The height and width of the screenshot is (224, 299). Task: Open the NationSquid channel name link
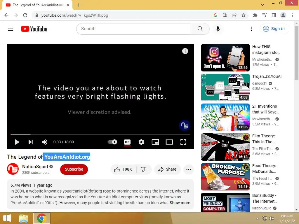35,167
